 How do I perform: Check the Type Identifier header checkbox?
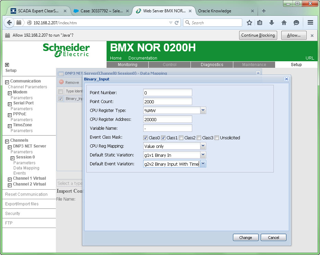pyautogui.click(x=60, y=91)
